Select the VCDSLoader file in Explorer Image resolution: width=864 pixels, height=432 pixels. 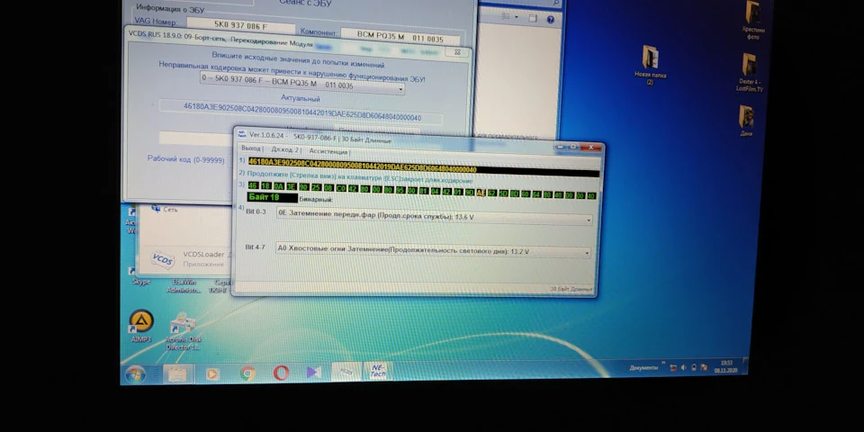click(x=188, y=258)
